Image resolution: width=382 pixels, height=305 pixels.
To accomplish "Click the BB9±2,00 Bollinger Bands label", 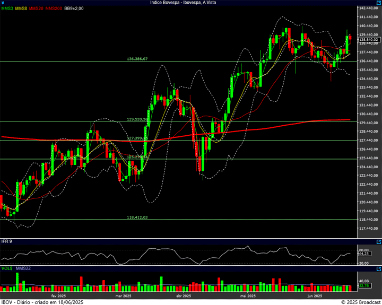I will [x=74, y=8].
